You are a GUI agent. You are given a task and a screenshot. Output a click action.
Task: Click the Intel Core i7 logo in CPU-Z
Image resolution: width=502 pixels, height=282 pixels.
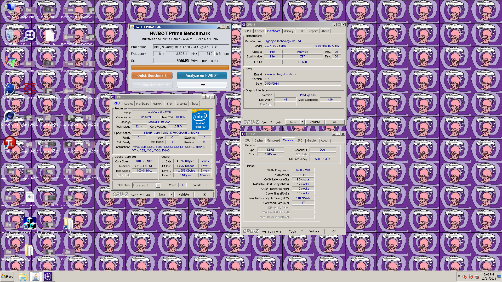[200, 120]
